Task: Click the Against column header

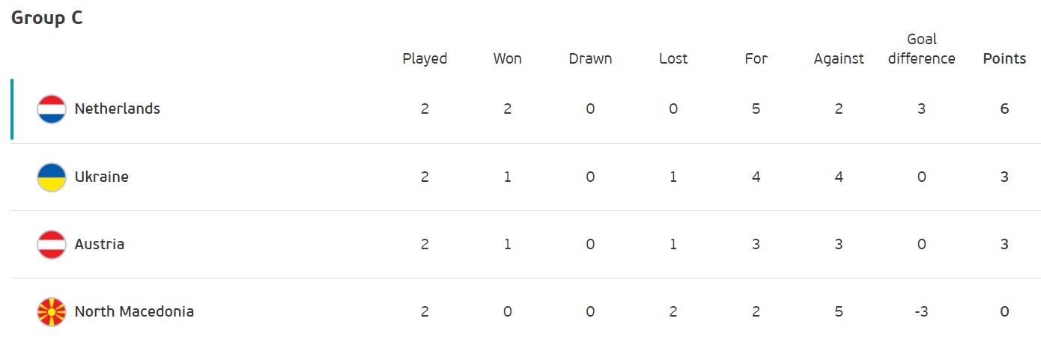Action: [839, 59]
